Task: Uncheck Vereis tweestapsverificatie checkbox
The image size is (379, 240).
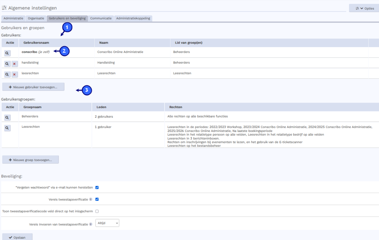Action: 97,199
